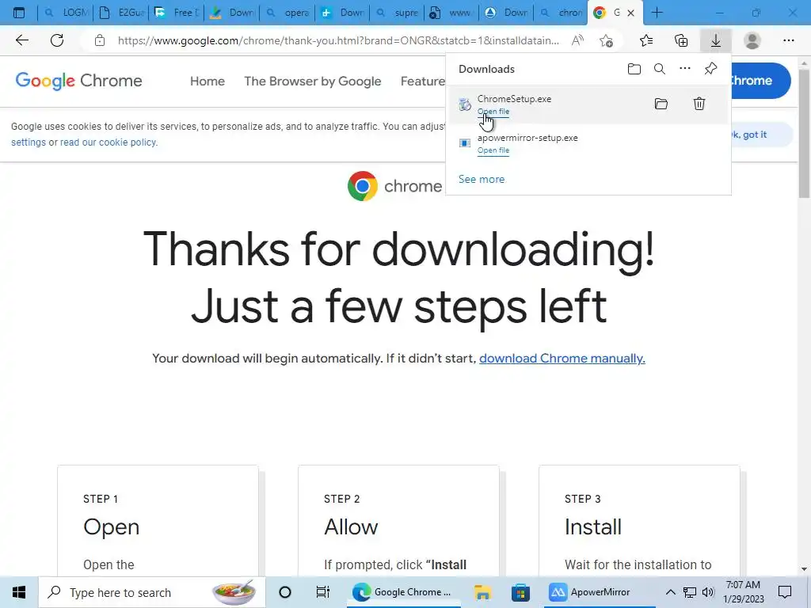Open the profile avatar icon

coord(752,40)
